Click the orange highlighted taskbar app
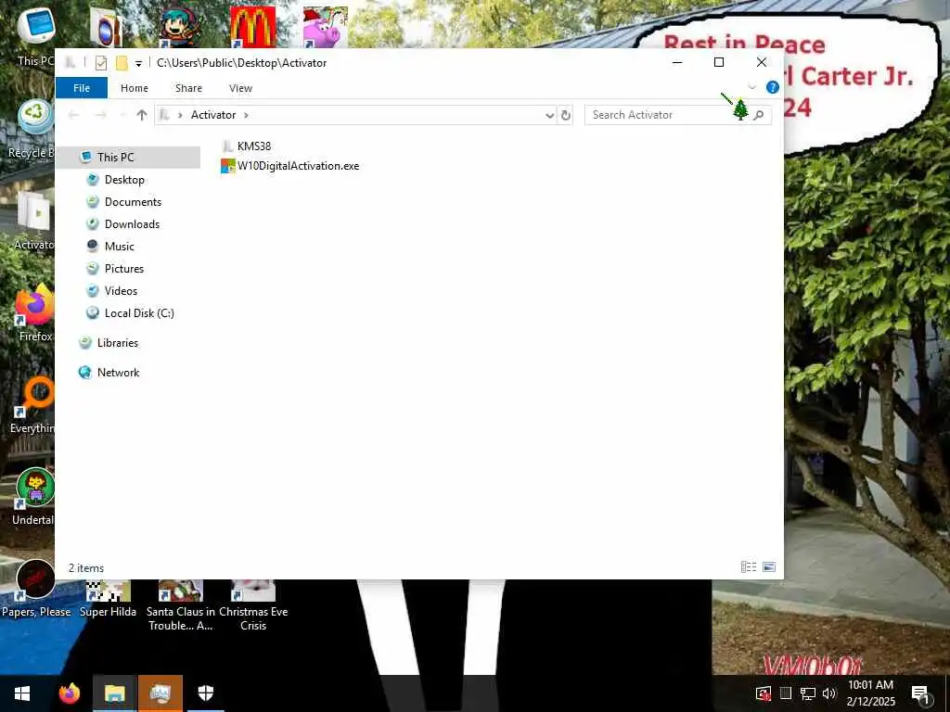This screenshot has width=950, height=712. coord(160,693)
